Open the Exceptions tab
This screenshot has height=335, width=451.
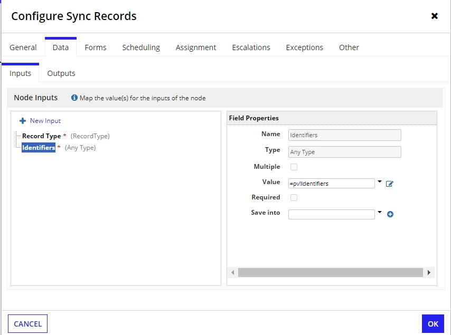[x=305, y=47]
